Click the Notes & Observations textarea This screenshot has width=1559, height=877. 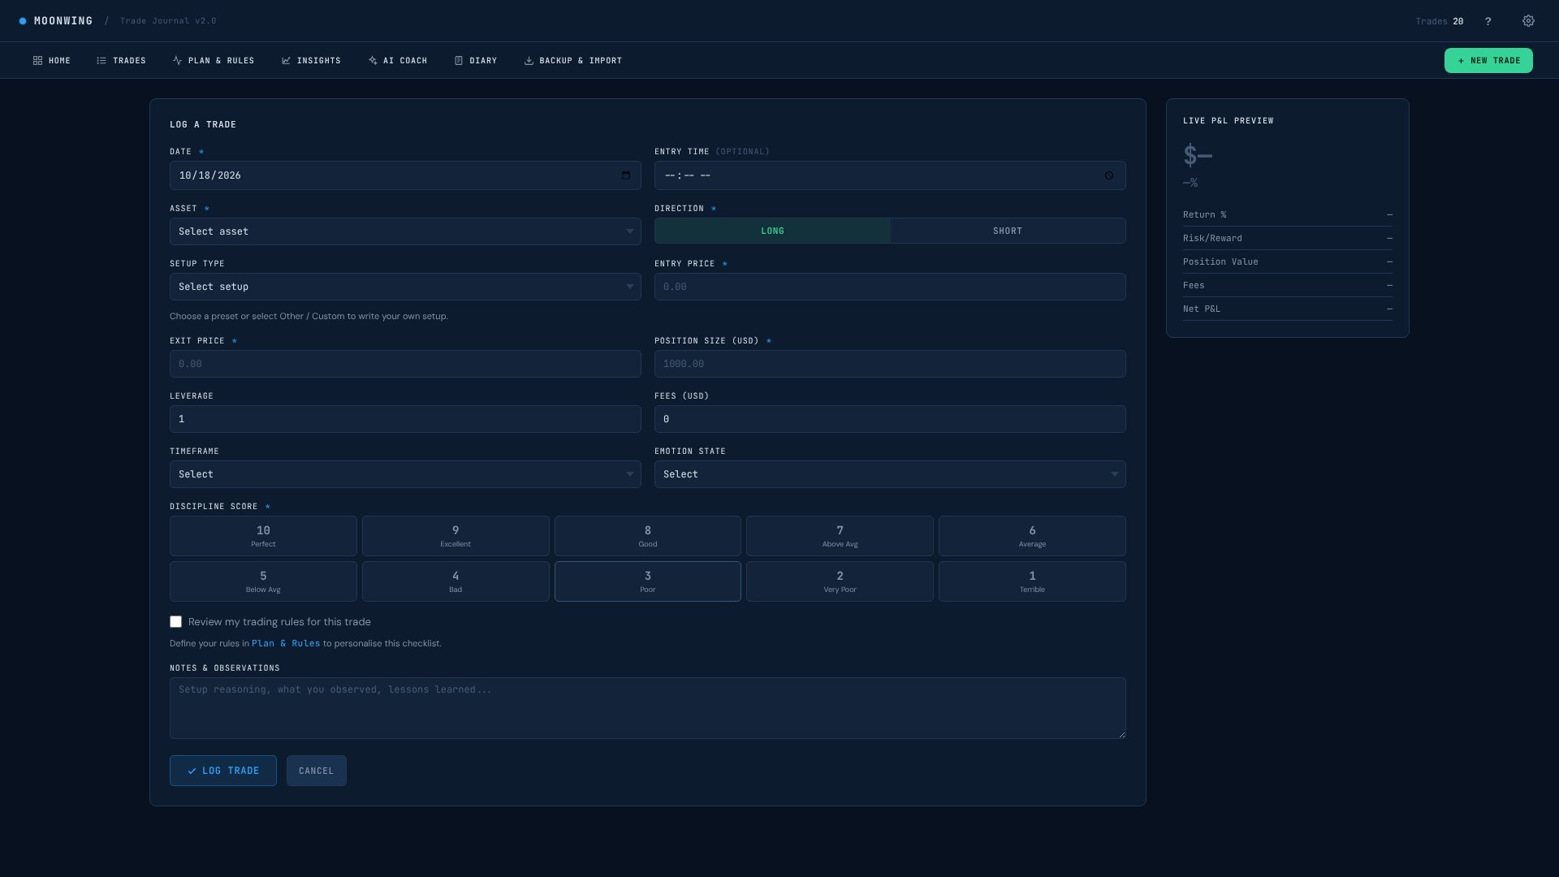click(648, 708)
